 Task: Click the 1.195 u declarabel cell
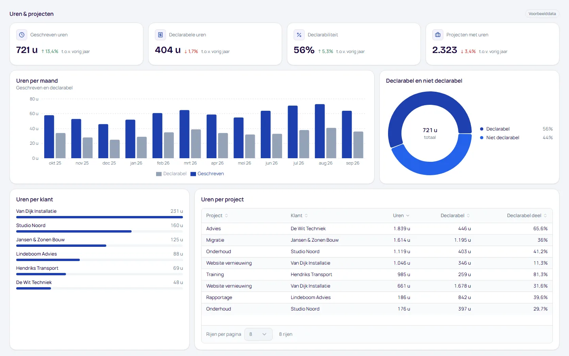click(462, 240)
